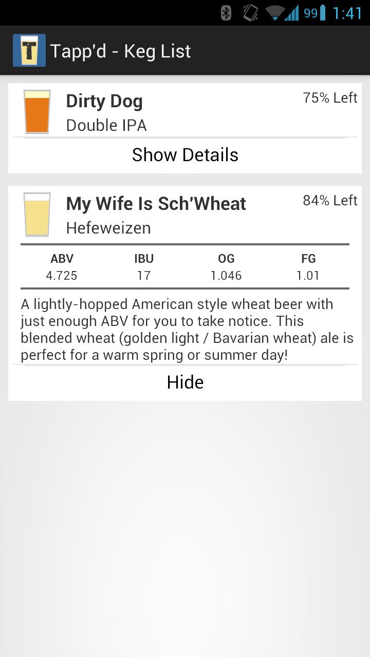Tap the cellular signal bars icon
Viewport: 370px width, 657px height.
[x=292, y=12]
